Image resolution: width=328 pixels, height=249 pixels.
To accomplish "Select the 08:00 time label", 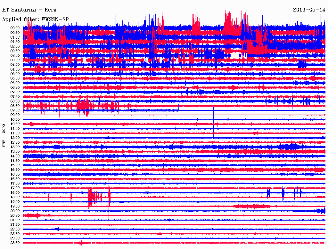I will point(15,101).
